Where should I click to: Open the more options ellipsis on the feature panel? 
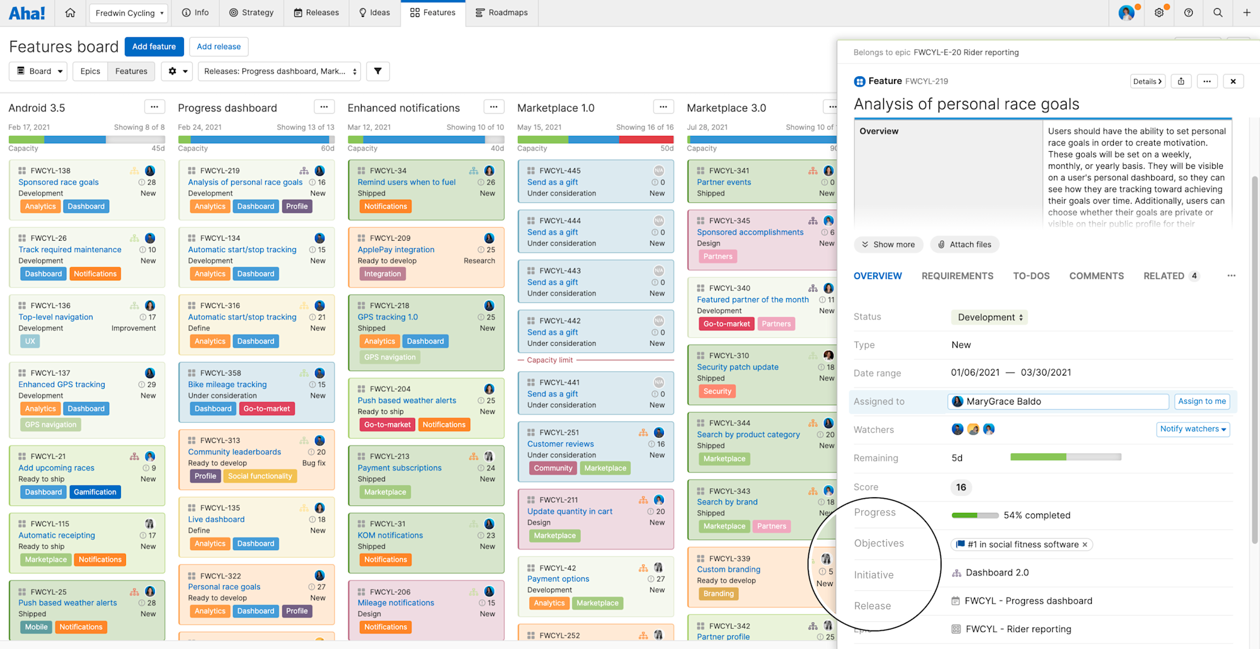click(1207, 81)
